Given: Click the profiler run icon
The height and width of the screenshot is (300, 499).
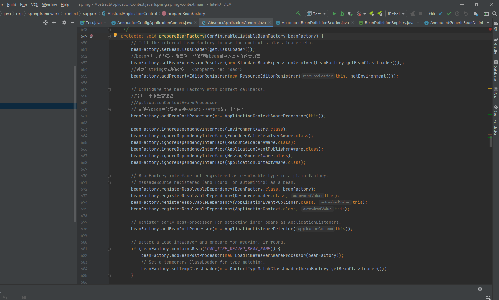Looking at the screenshot, I should pyautogui.click(x=359, y=14).
